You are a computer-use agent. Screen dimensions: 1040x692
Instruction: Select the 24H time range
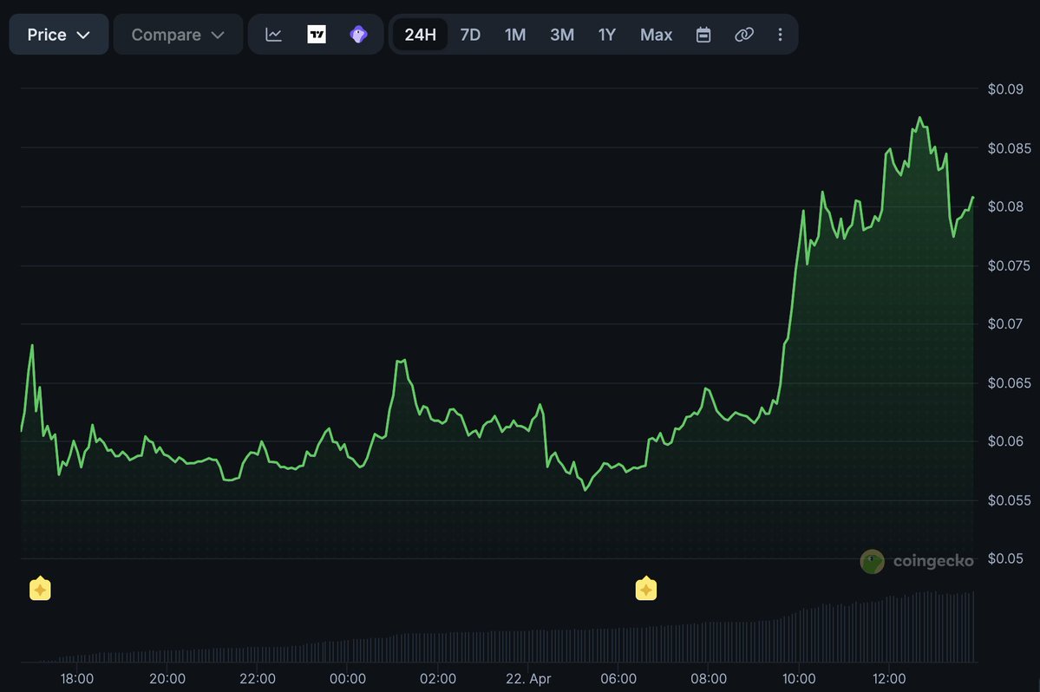click(421, 35)
